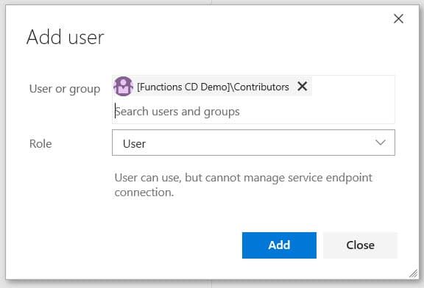Image resolution: width=424 pixels, height=288 pixels.
Task: Grab the dialog resize grip corner
Action: [413, 274]
